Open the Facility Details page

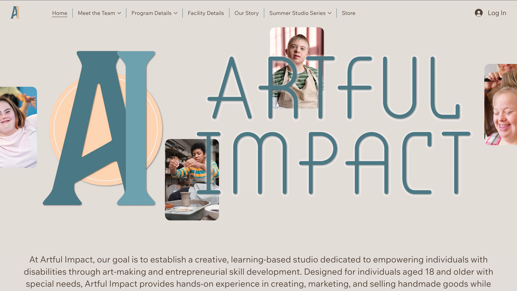tap(206, 13)
